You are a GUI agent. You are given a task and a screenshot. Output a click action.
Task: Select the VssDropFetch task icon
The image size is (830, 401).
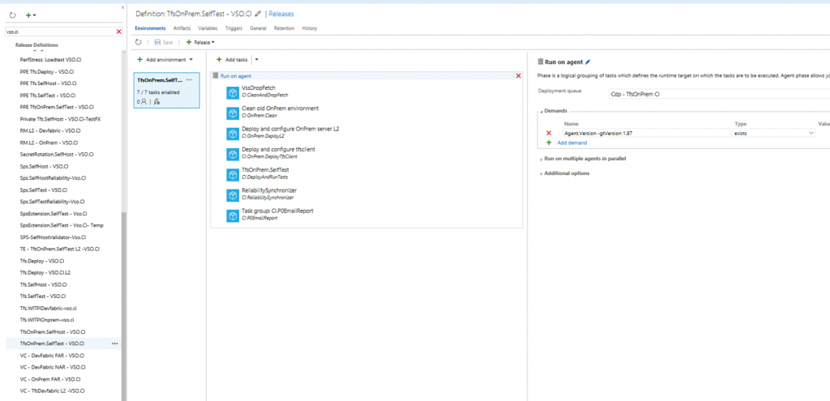pos(233,92)
